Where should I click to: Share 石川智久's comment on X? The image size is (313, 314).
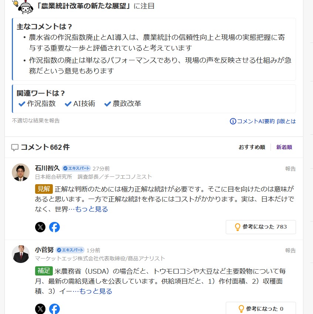[40, 227]
